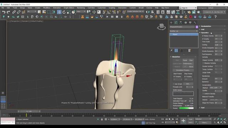Open the Rendering menu
This screenshot has height=128, width=228.
click(81, 8)
